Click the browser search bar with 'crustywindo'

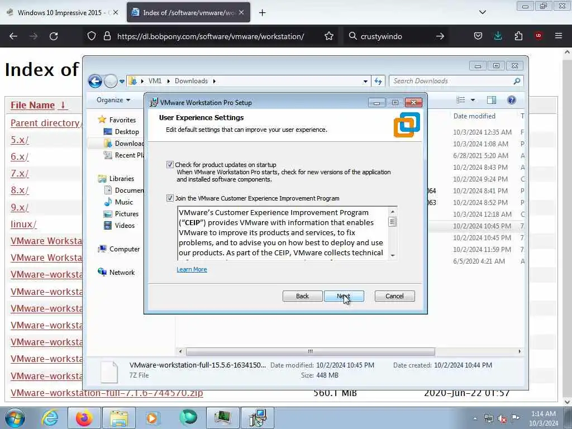[x=396, y=36]
